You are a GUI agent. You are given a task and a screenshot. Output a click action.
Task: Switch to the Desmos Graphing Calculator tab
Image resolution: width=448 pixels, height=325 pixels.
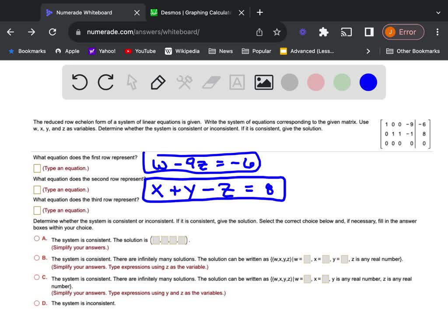click(x=194, y=12)
